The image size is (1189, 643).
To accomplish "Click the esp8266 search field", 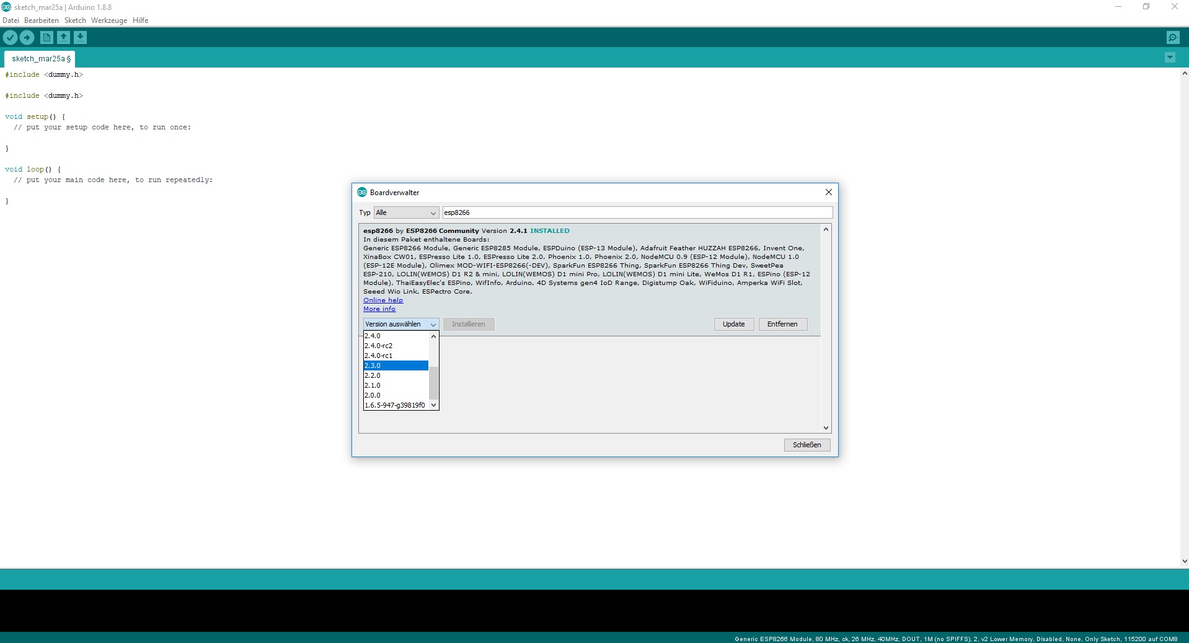I will pos(637,212).
